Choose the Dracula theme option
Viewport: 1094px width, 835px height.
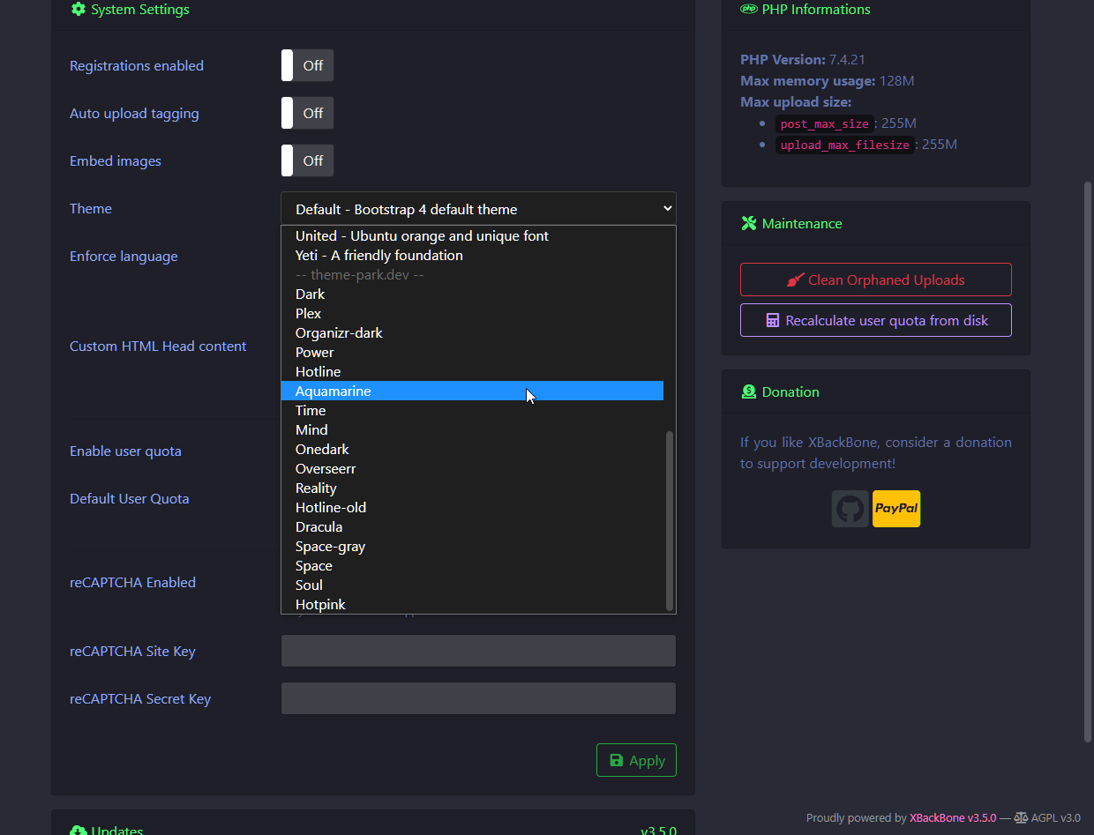pyautogui.click(x=319, y=527)
